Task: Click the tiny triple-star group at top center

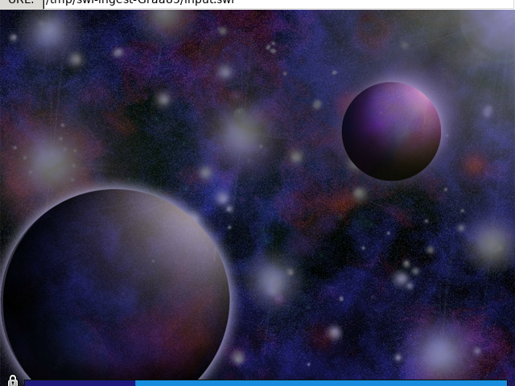Action: pos(271,47)
